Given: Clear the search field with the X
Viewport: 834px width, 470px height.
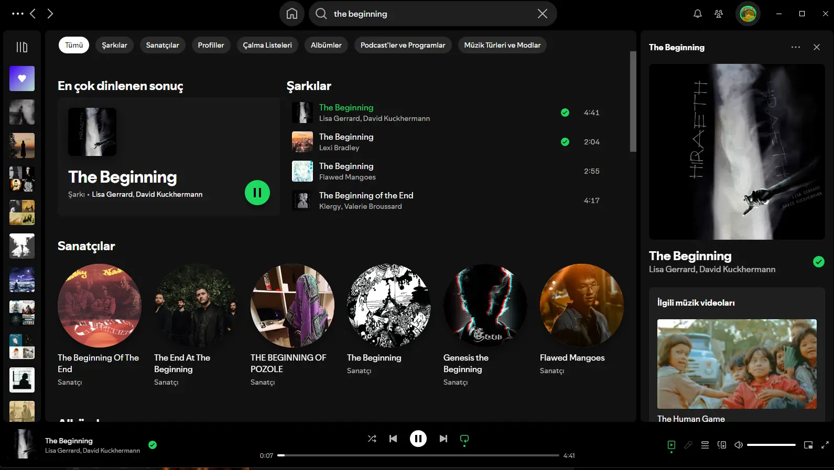Looking at the screenshot, I should (x=543, y=14).
